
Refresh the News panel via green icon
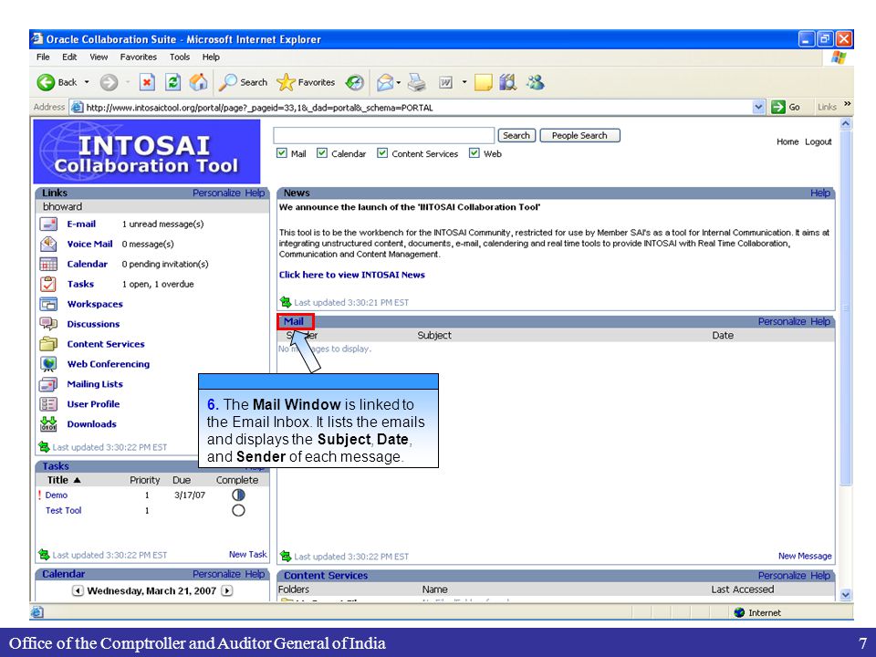(x=286, y=302)
